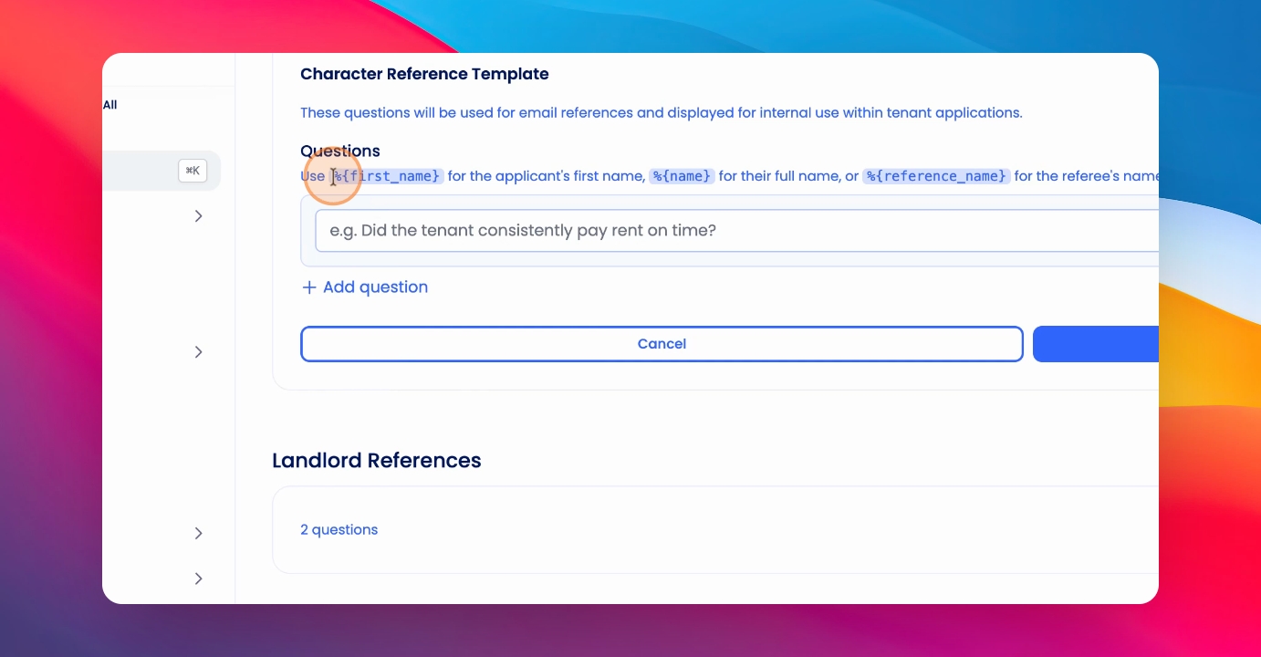This screenshot has width=1261, height=657.
Task: Click the Landlord References heading
Action: click(377, 461)
